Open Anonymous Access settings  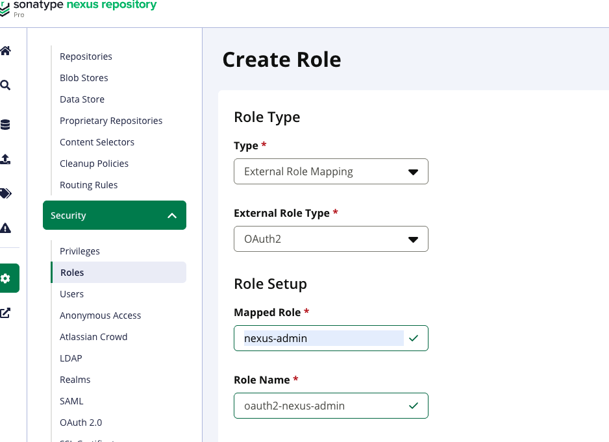(100, 315)
